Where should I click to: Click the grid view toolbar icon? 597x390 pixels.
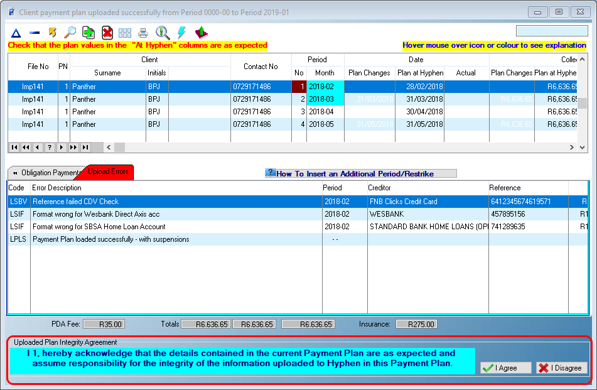click(x=125, y=33)
